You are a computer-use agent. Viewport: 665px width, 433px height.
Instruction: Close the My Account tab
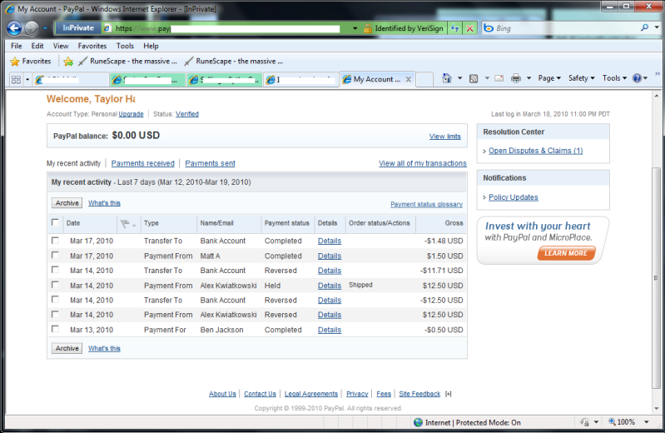tap(409, 79)
